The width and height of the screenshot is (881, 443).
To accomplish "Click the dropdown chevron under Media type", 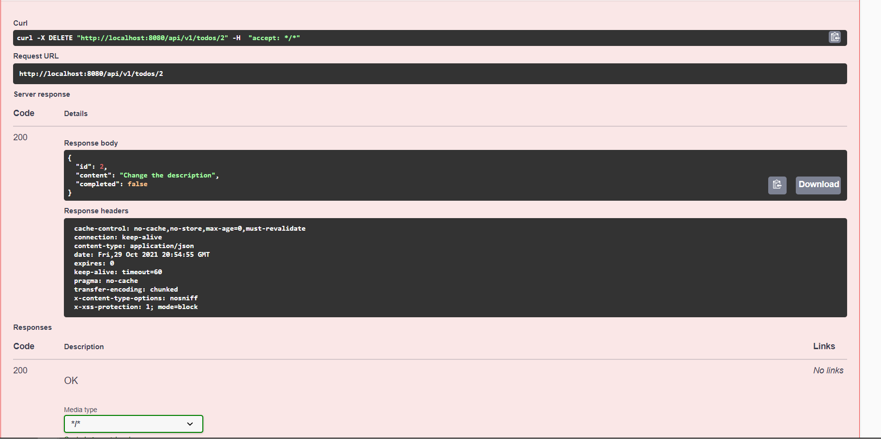I will [189, 424].
